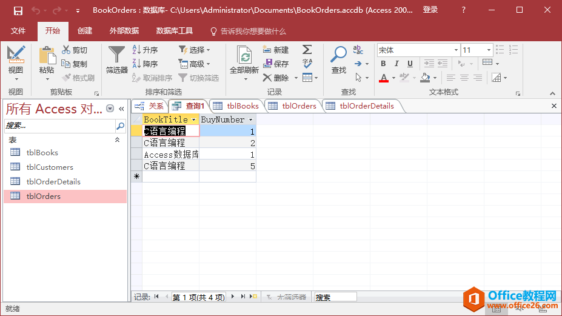562x316 pixels.
Task: Click the Go To arrow icon
Action: (358, 64)
